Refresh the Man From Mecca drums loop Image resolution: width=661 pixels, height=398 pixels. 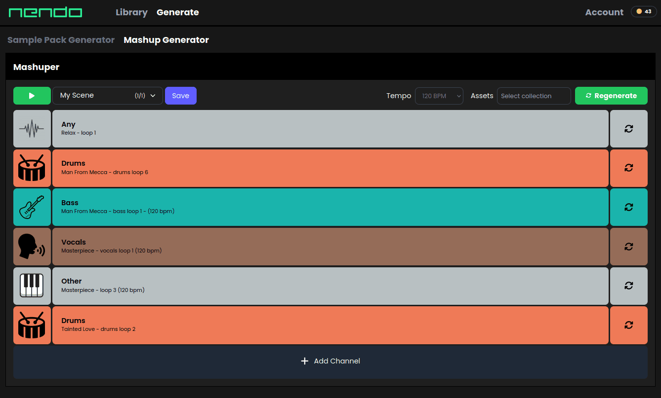pos(629,168)
